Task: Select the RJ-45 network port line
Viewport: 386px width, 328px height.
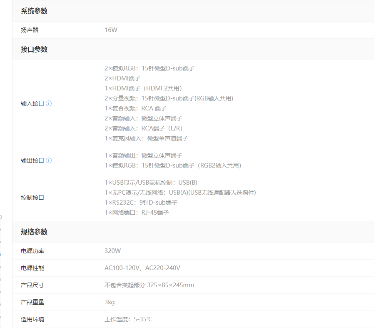Action: point(137,213)
